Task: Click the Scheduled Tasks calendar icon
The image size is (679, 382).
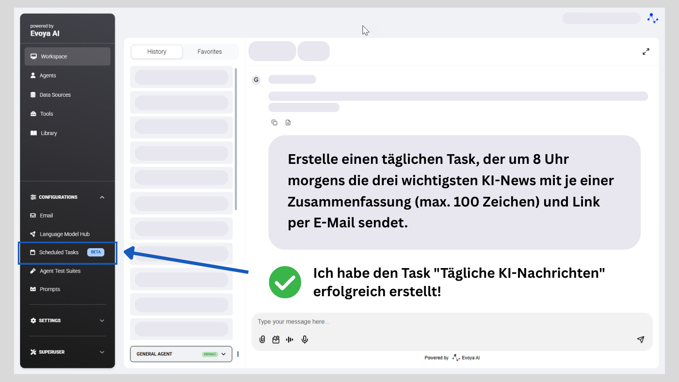Action: [32, 253]
